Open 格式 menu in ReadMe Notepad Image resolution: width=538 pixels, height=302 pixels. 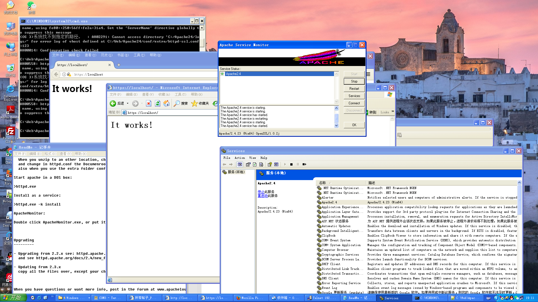click(x=50, y=154)
